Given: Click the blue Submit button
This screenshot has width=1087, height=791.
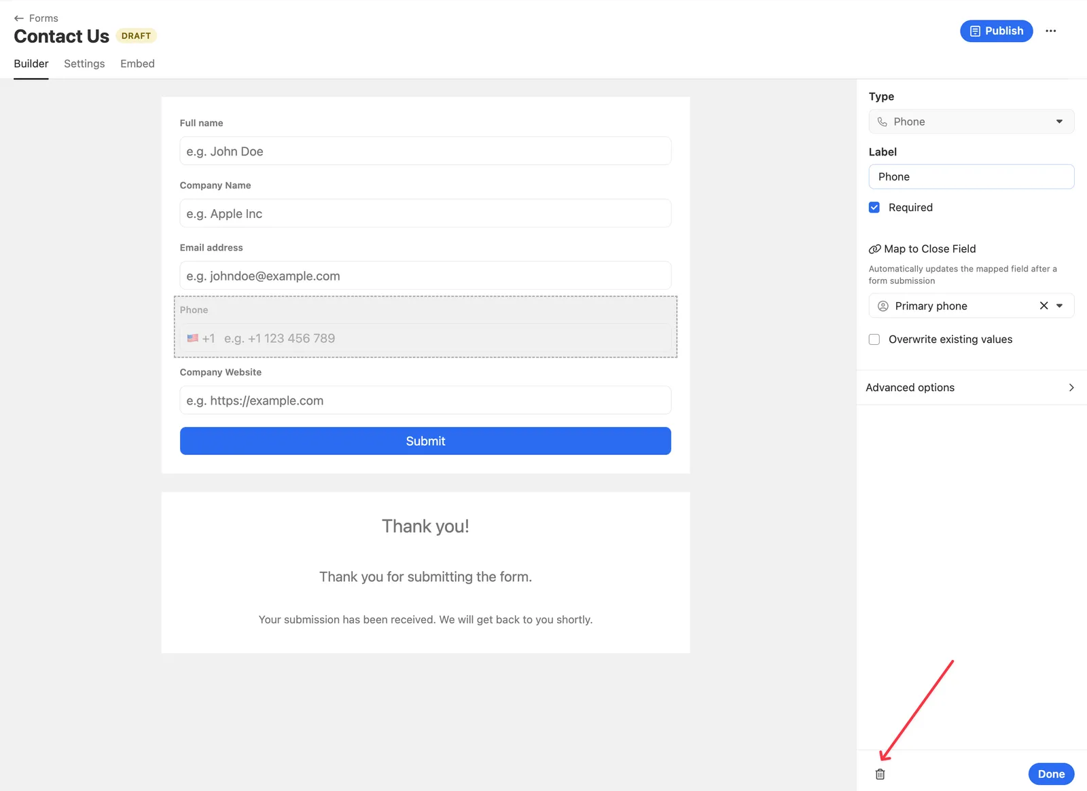Looking at the screenshot, I should (425, 441).
